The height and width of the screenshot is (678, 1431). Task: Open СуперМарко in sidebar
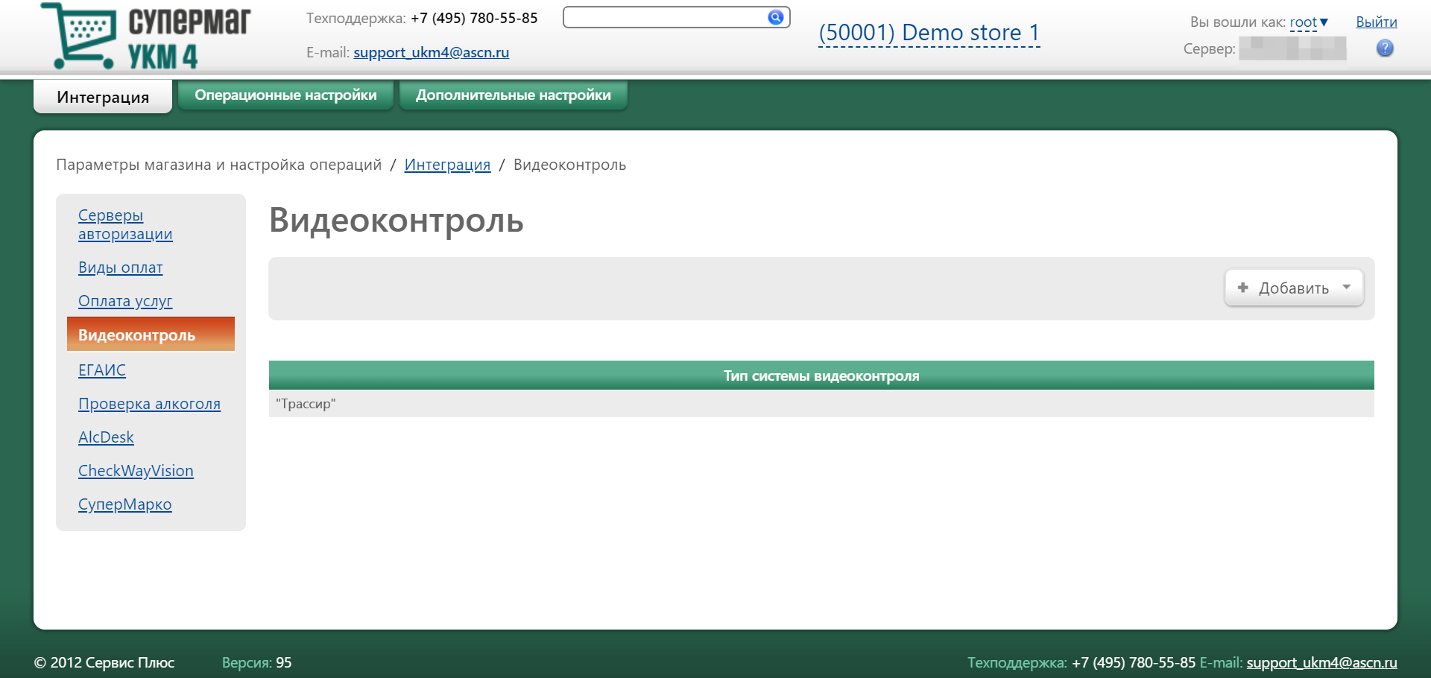[x=124, y=504]
